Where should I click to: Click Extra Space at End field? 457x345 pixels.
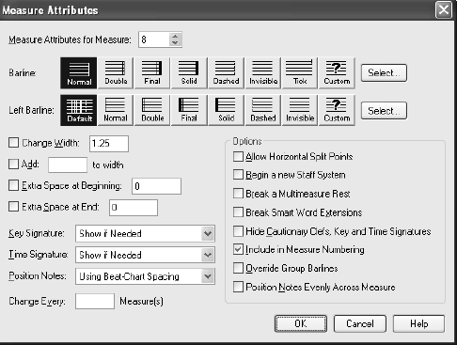(134, 208)
